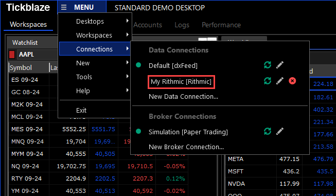This screenshot has width=336, height=196.
Task: Open the Tools submenu
Action: coord(95,77)
